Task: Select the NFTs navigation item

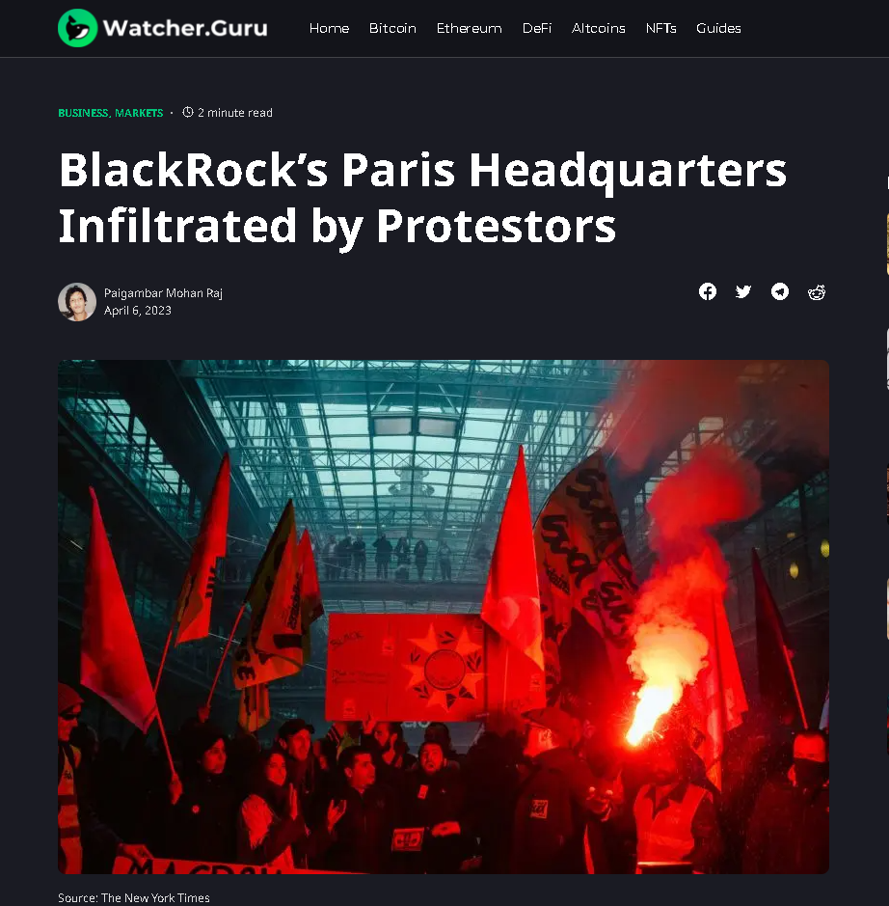Action: pyautogui.click(x=661, y=28)
